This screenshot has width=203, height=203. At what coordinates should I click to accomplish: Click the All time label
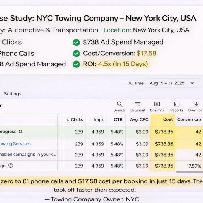136,83
